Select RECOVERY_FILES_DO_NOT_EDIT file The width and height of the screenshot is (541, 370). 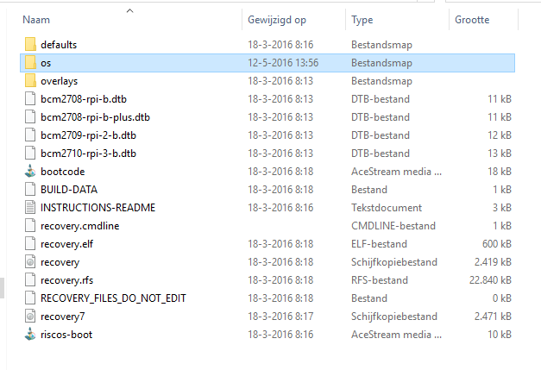tap(113, 298)
